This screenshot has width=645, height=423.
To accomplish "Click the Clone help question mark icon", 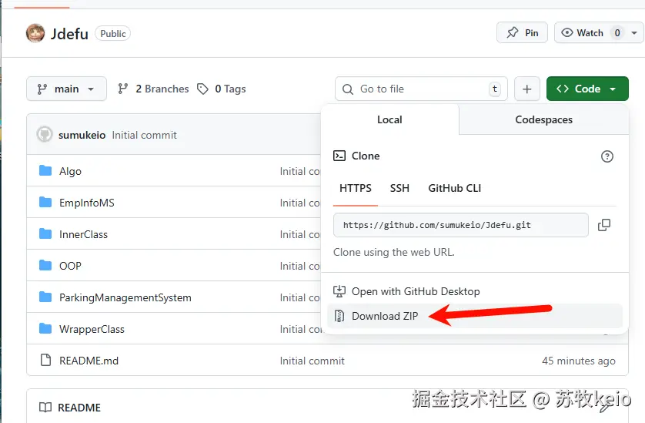I will (607, 156).
